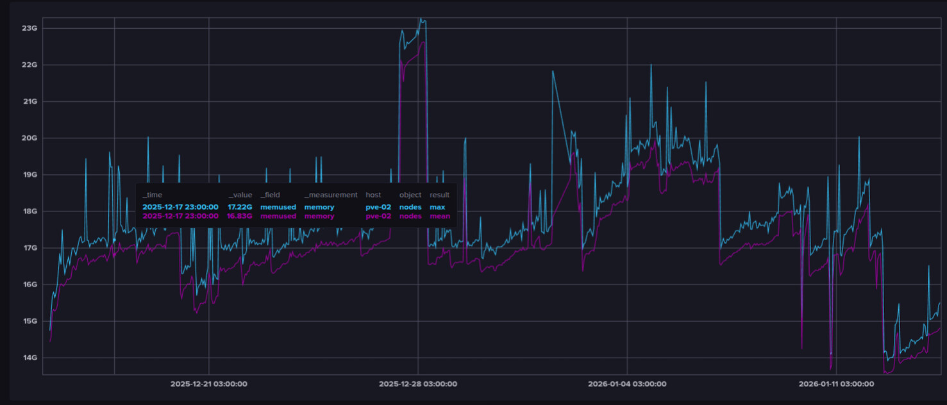This screenshot has width=947, height=405.
Task: Click the 16.83G value in the tooltip
Action: pyautogui.click(x=240, y=216)
